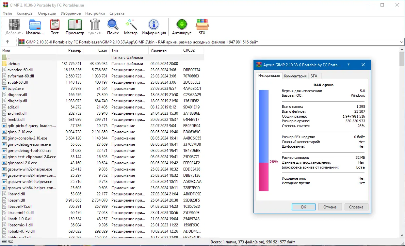Click the help question mark in dialog title

[348, 65]
